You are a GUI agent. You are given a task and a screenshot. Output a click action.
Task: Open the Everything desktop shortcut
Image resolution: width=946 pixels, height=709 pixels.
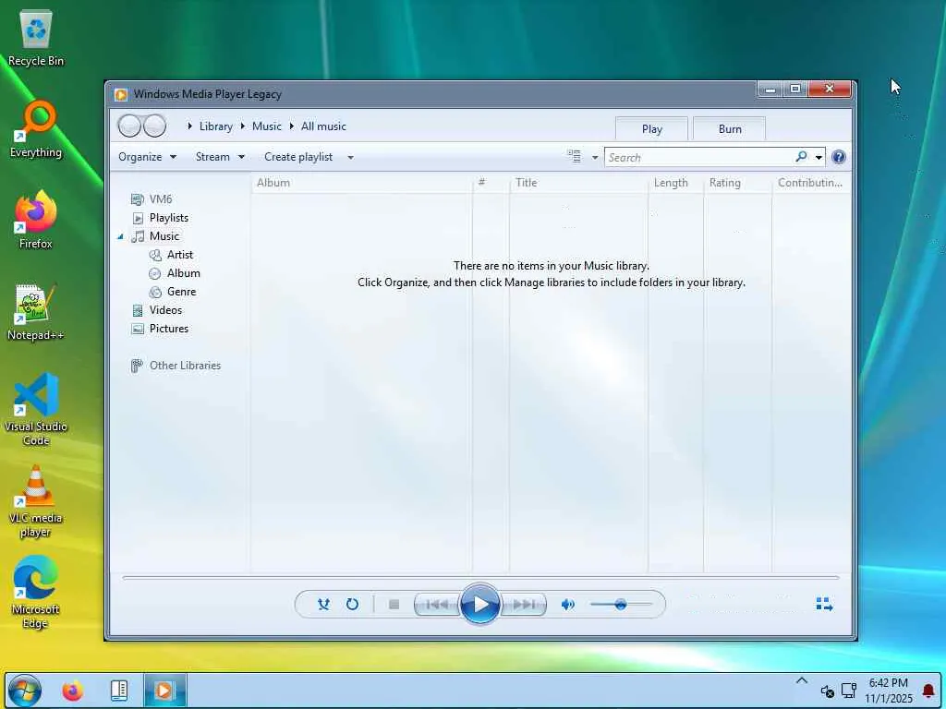(36, 129)
